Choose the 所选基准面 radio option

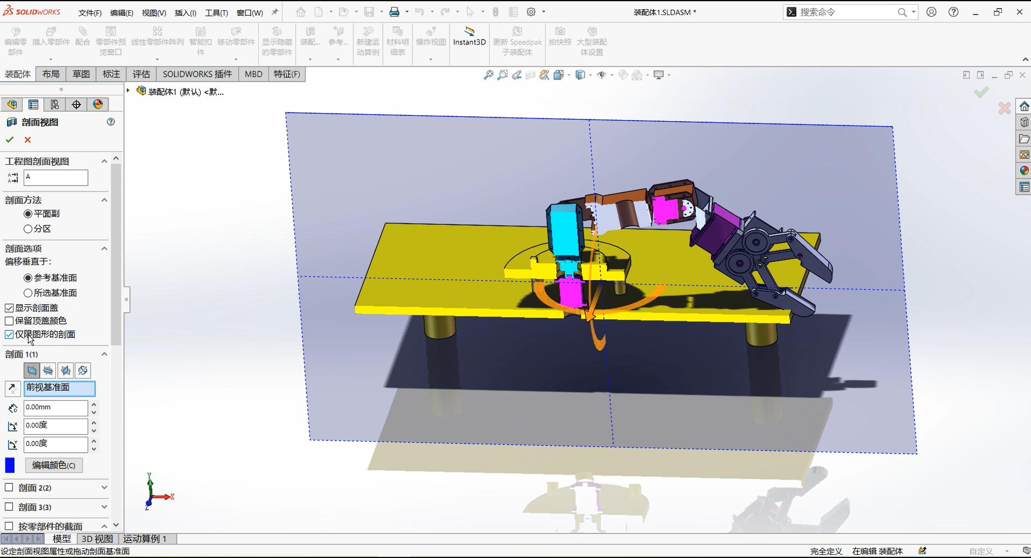28,293
